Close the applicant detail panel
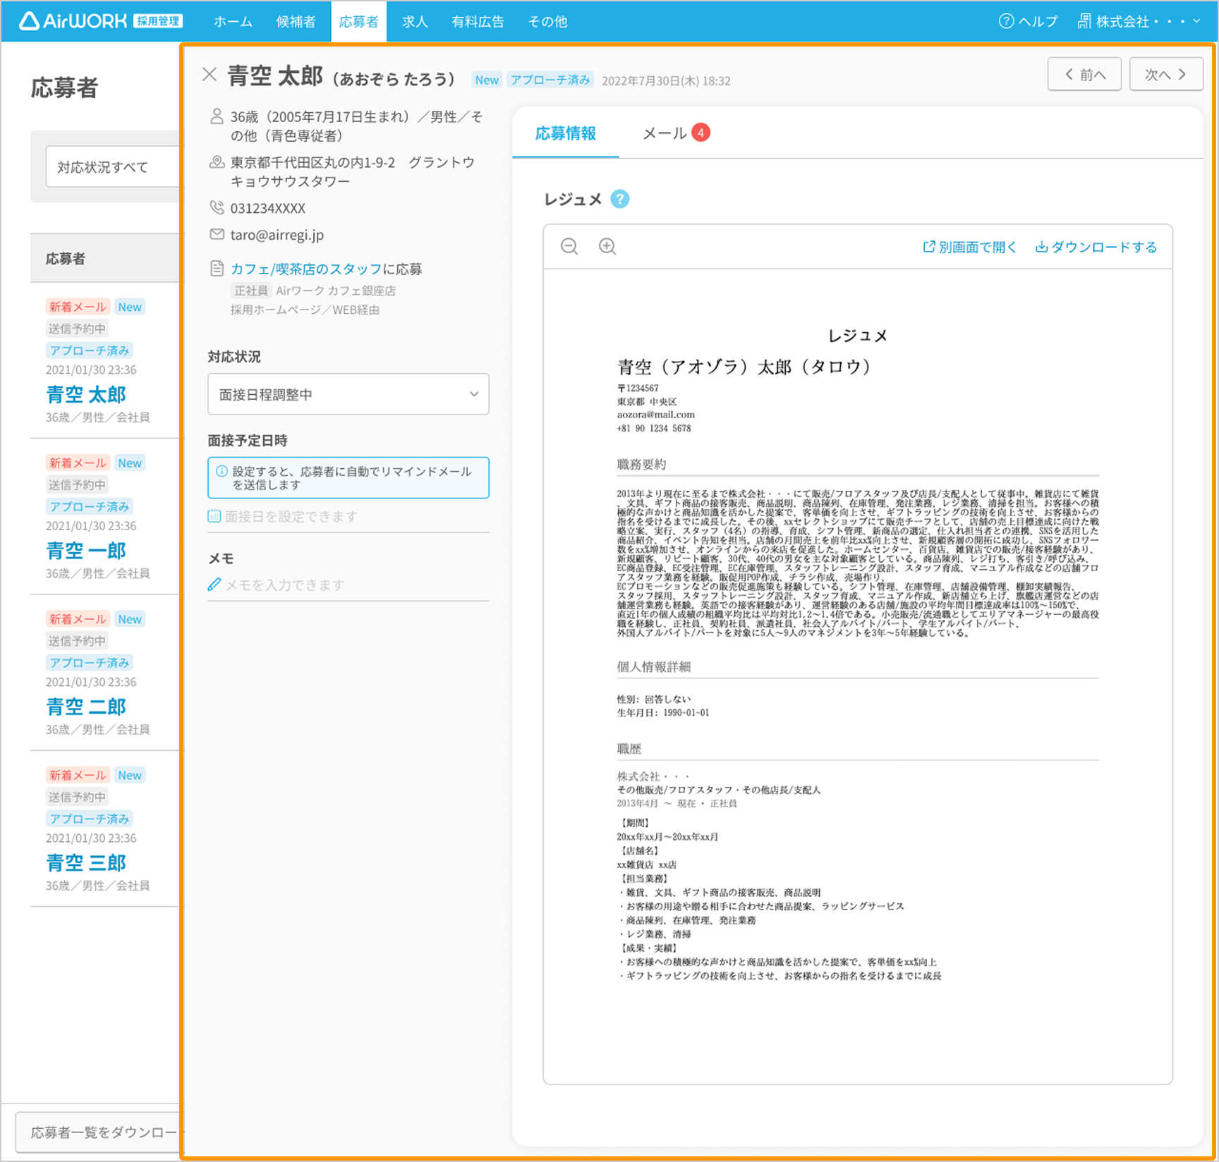 tap(209, 75)
